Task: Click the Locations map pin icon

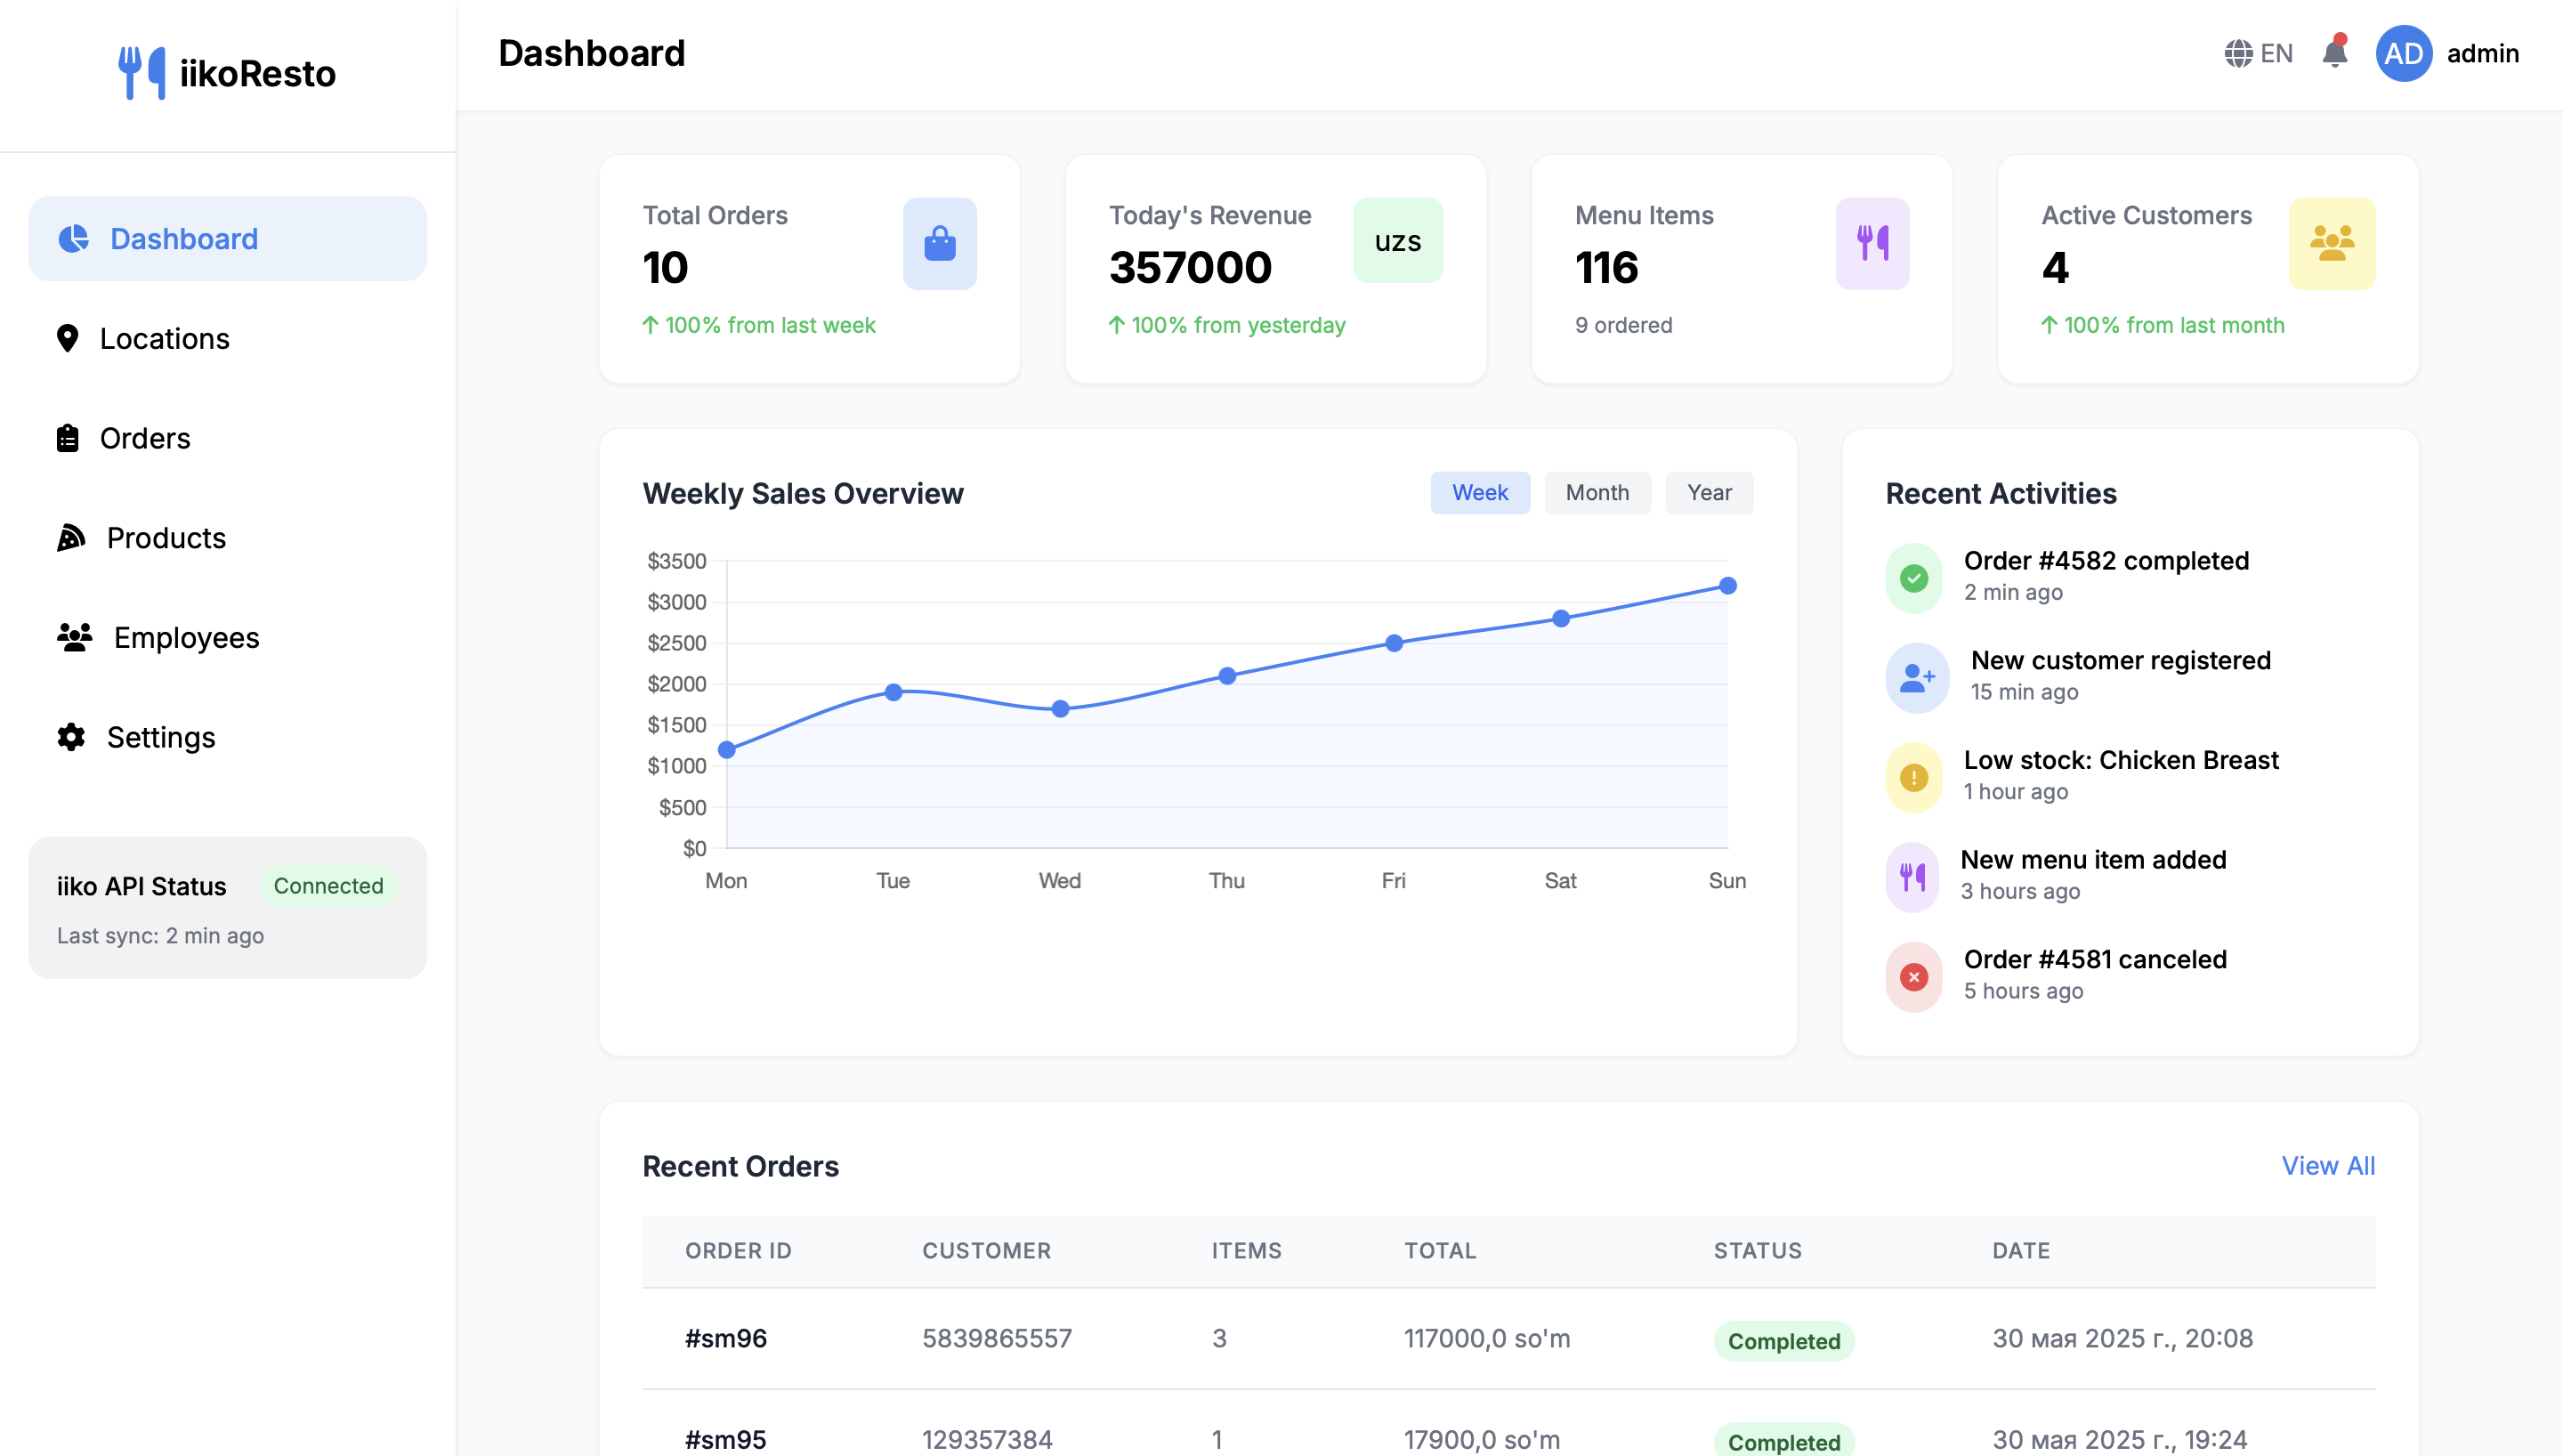Action: 68,338
